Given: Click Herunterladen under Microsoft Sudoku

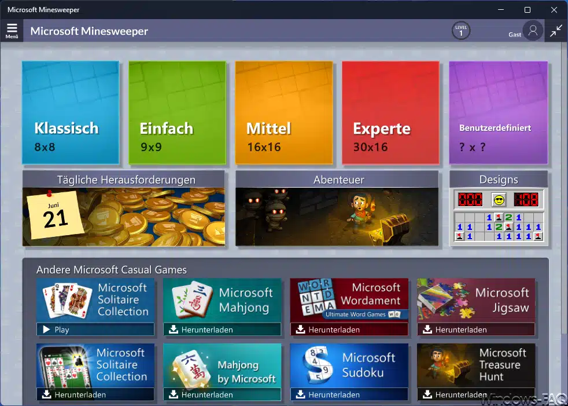Looking at the screenshot, I should coord(349,394).
